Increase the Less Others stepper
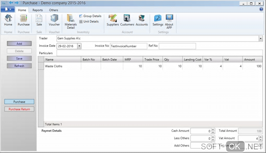The image size is (266, 153). point(213,137)
